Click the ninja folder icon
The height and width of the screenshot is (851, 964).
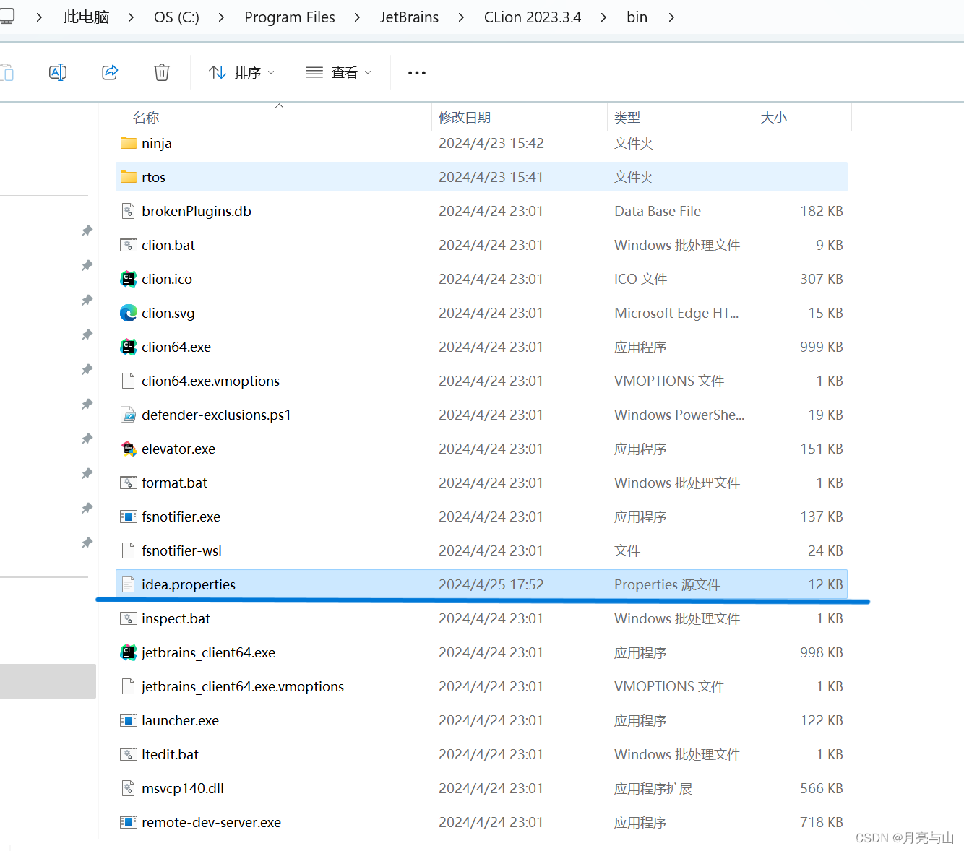coord(129,143)
